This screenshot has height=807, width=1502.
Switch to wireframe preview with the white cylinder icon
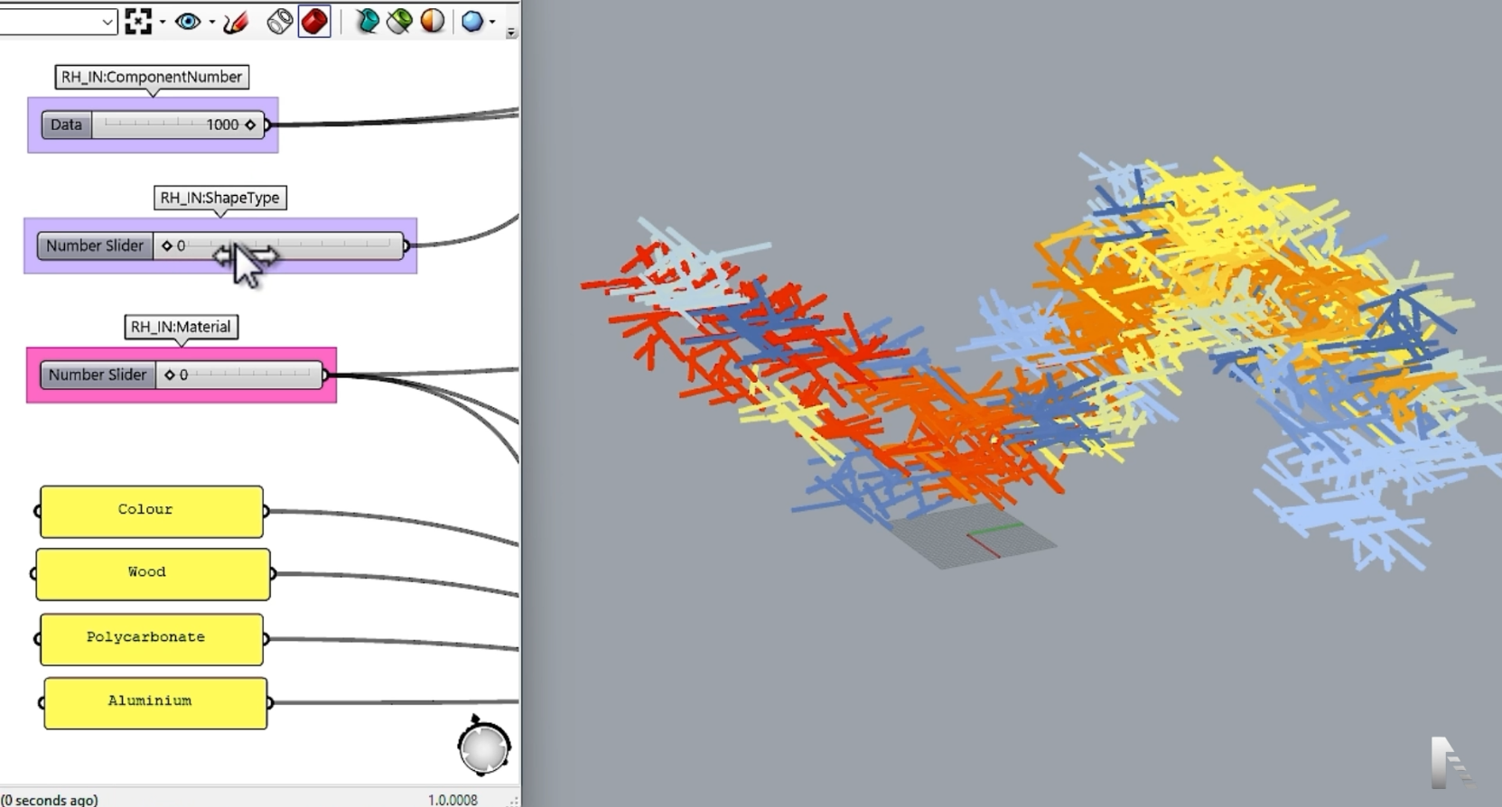coord(280,22)
